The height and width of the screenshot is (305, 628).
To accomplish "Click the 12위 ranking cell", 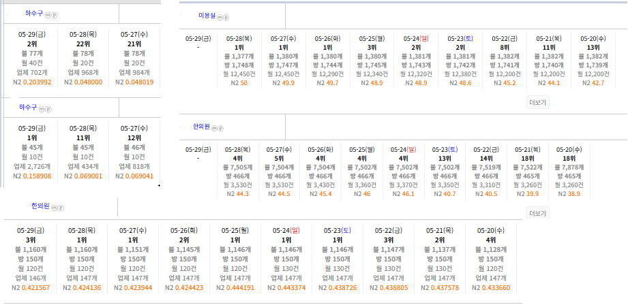I will 134,138.
